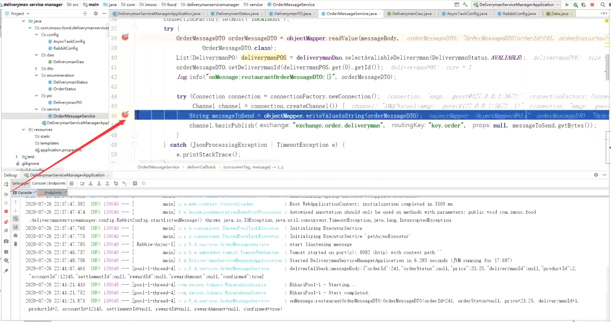611x322 pixels.
Task: Open the AsyncTaskConfig.java editor tab
Action: (467, 14)
